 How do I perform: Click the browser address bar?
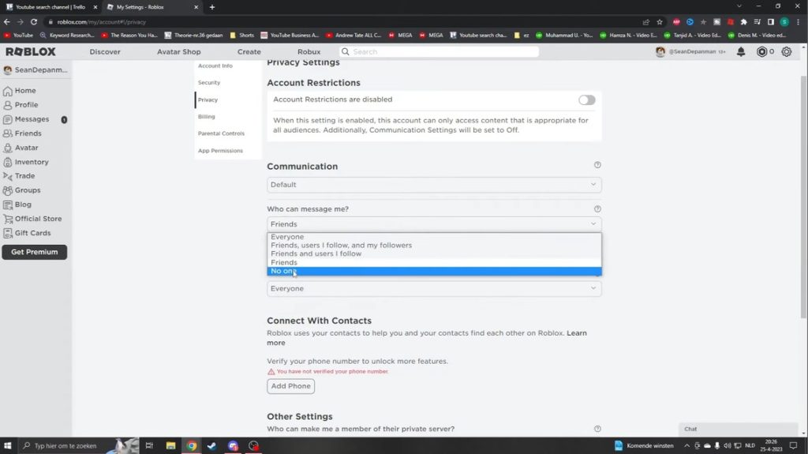click(x=340, y=21)
